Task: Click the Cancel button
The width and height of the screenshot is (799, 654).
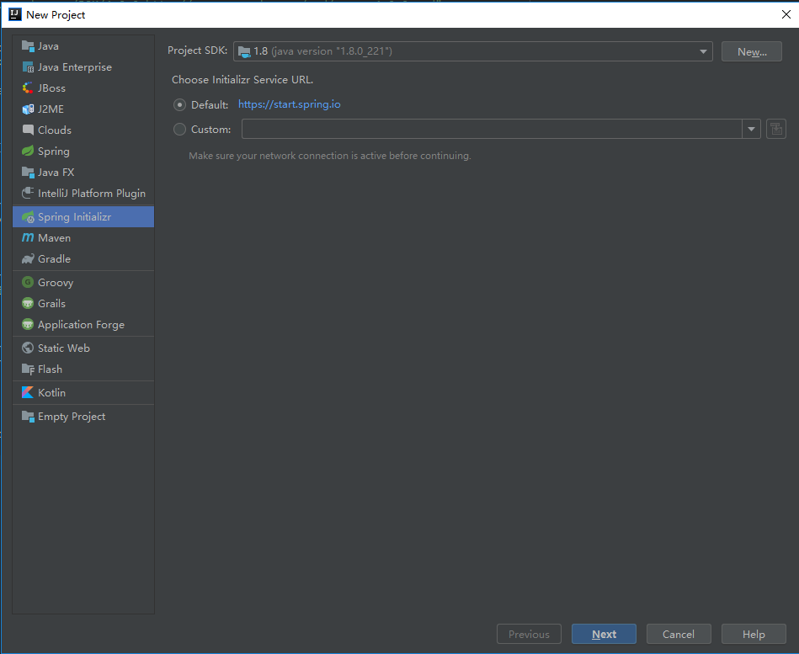Action: [x=679, y=634]
